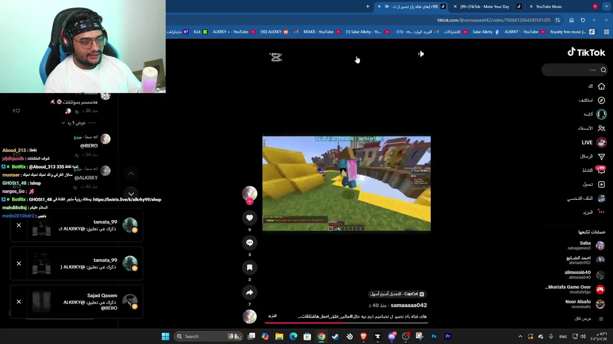Dismiss the Sajad Qasem mention notification
This screenshot has height=344, width=613.
click(x=19, y=301)
